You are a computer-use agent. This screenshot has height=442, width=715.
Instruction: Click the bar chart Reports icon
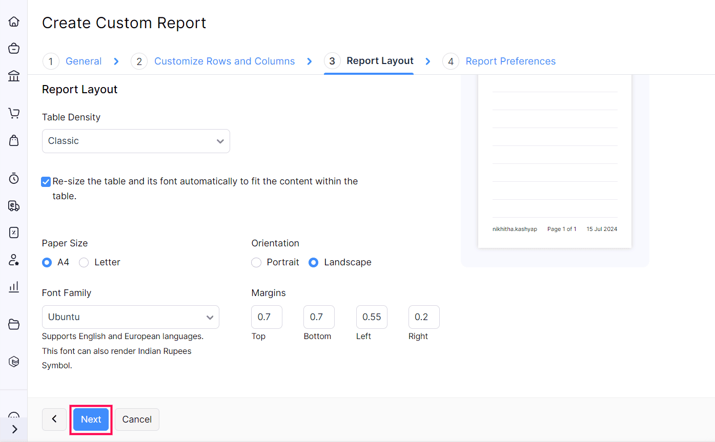coord(14,287)
